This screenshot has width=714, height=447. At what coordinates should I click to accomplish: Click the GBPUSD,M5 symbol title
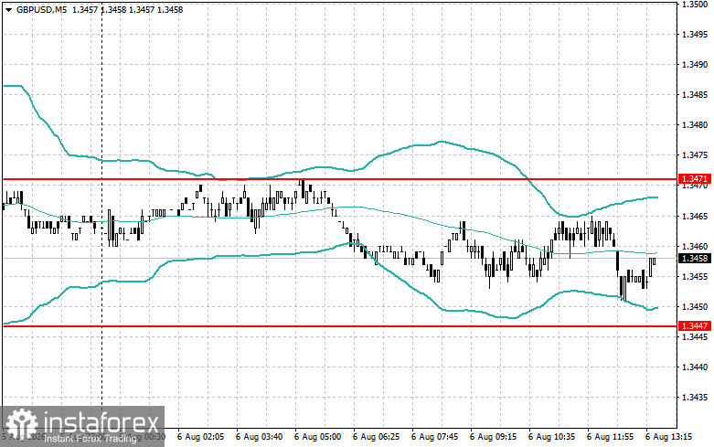(x=40, y=9)
